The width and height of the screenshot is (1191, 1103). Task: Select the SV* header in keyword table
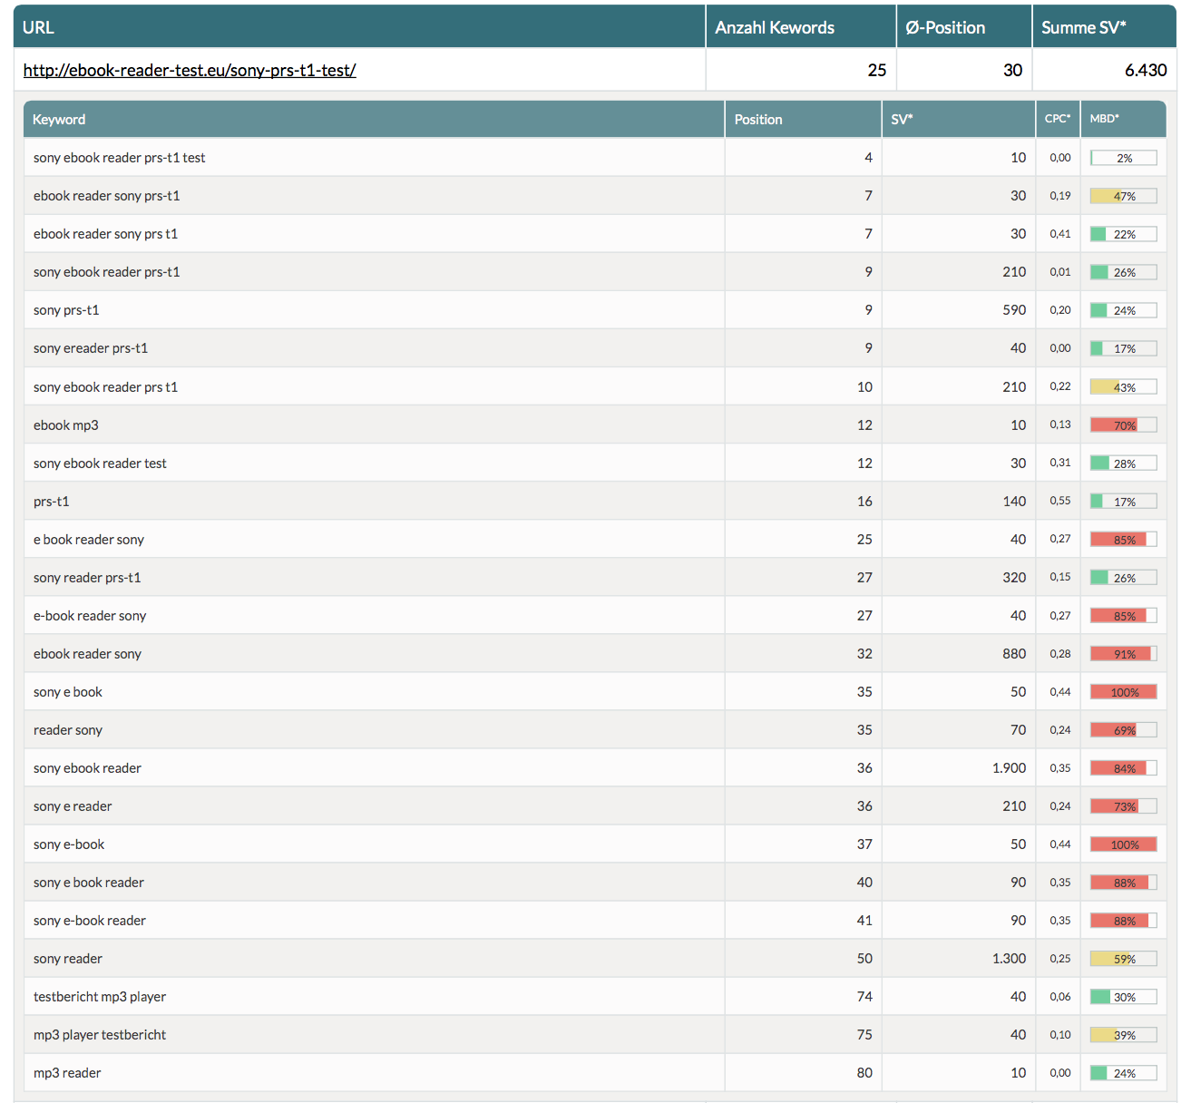[x=958, y=119]
